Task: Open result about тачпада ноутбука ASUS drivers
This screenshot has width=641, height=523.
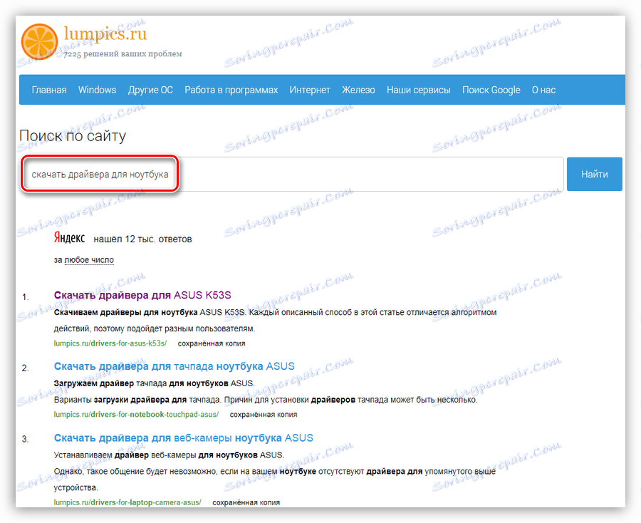Action: click(174, 366)
